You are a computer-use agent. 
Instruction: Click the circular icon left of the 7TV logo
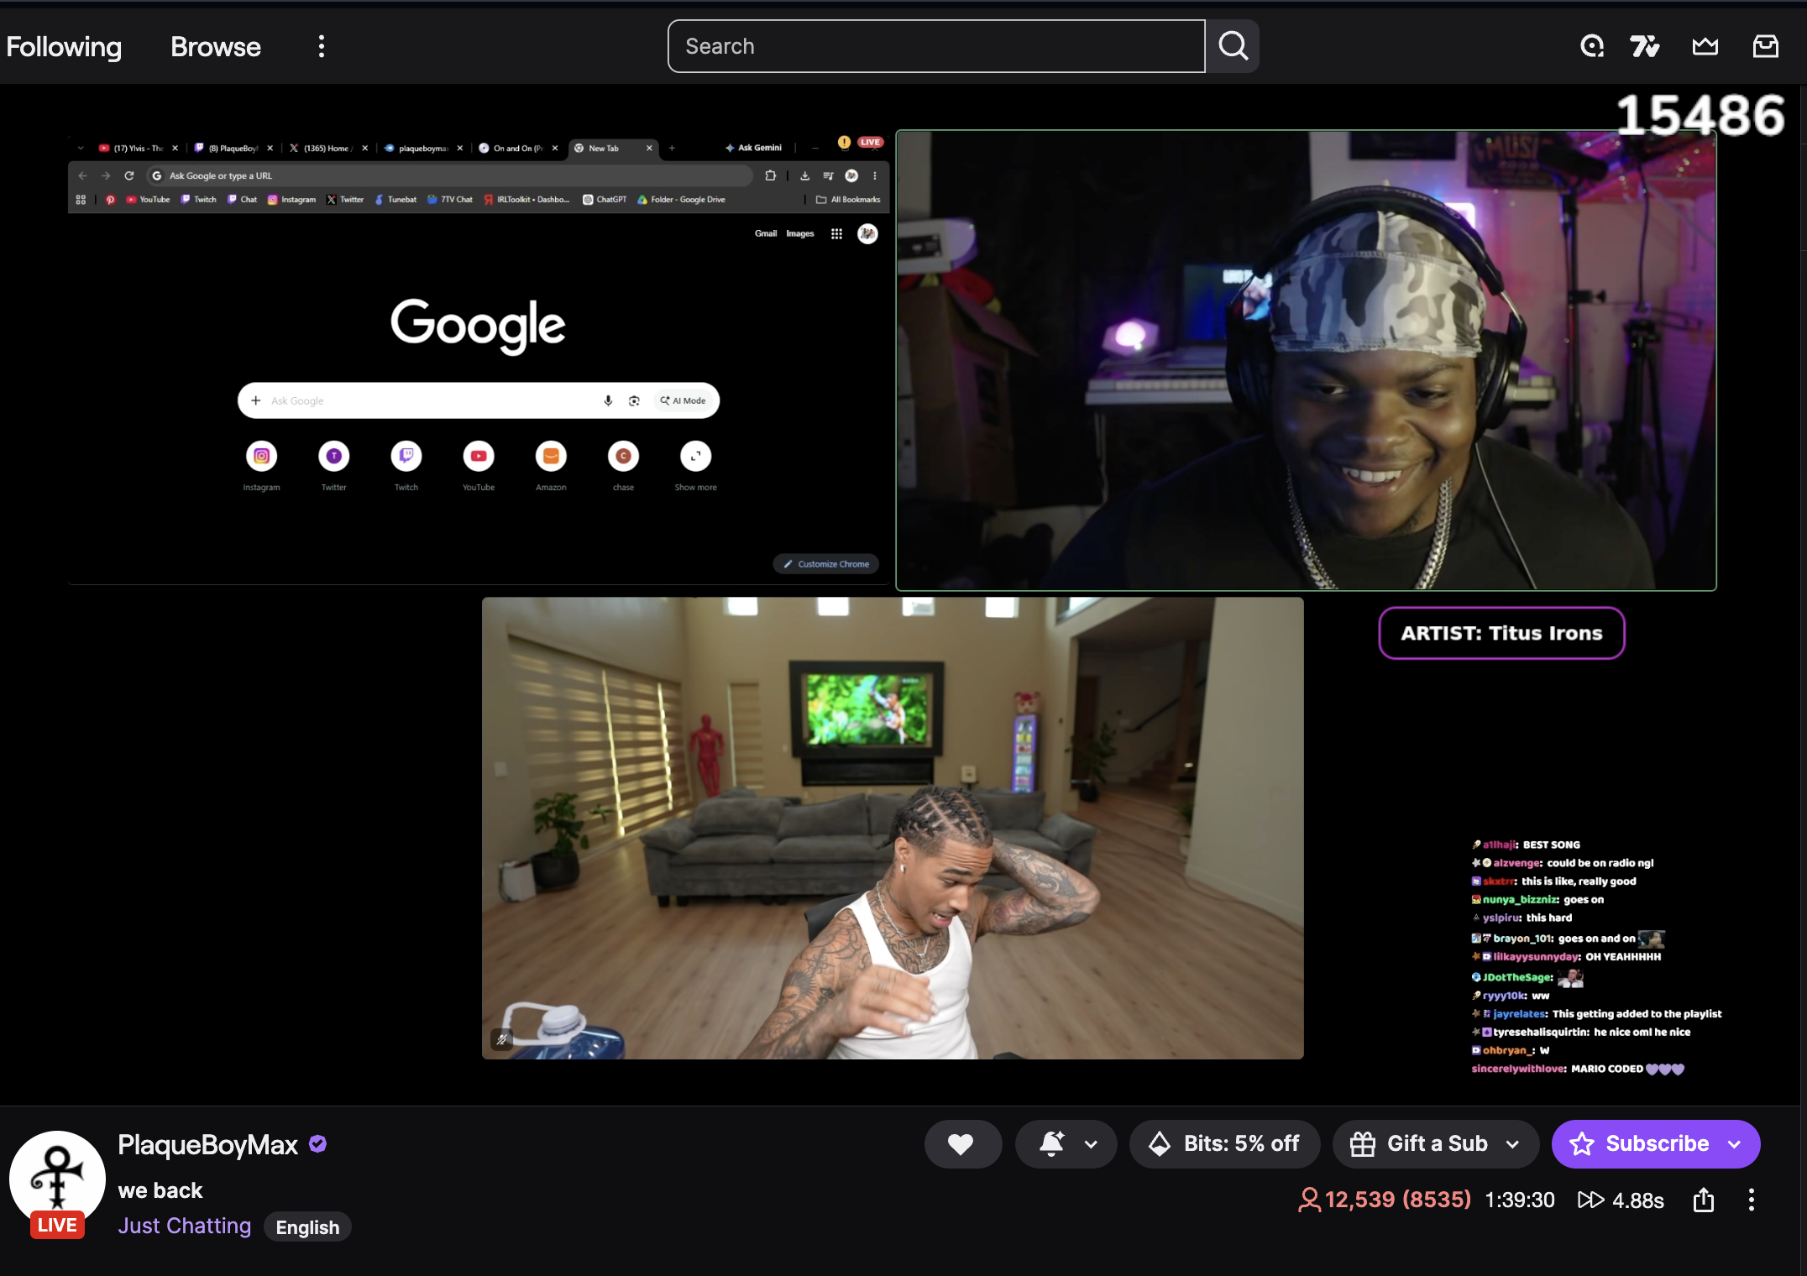[x=1592, y=46]
